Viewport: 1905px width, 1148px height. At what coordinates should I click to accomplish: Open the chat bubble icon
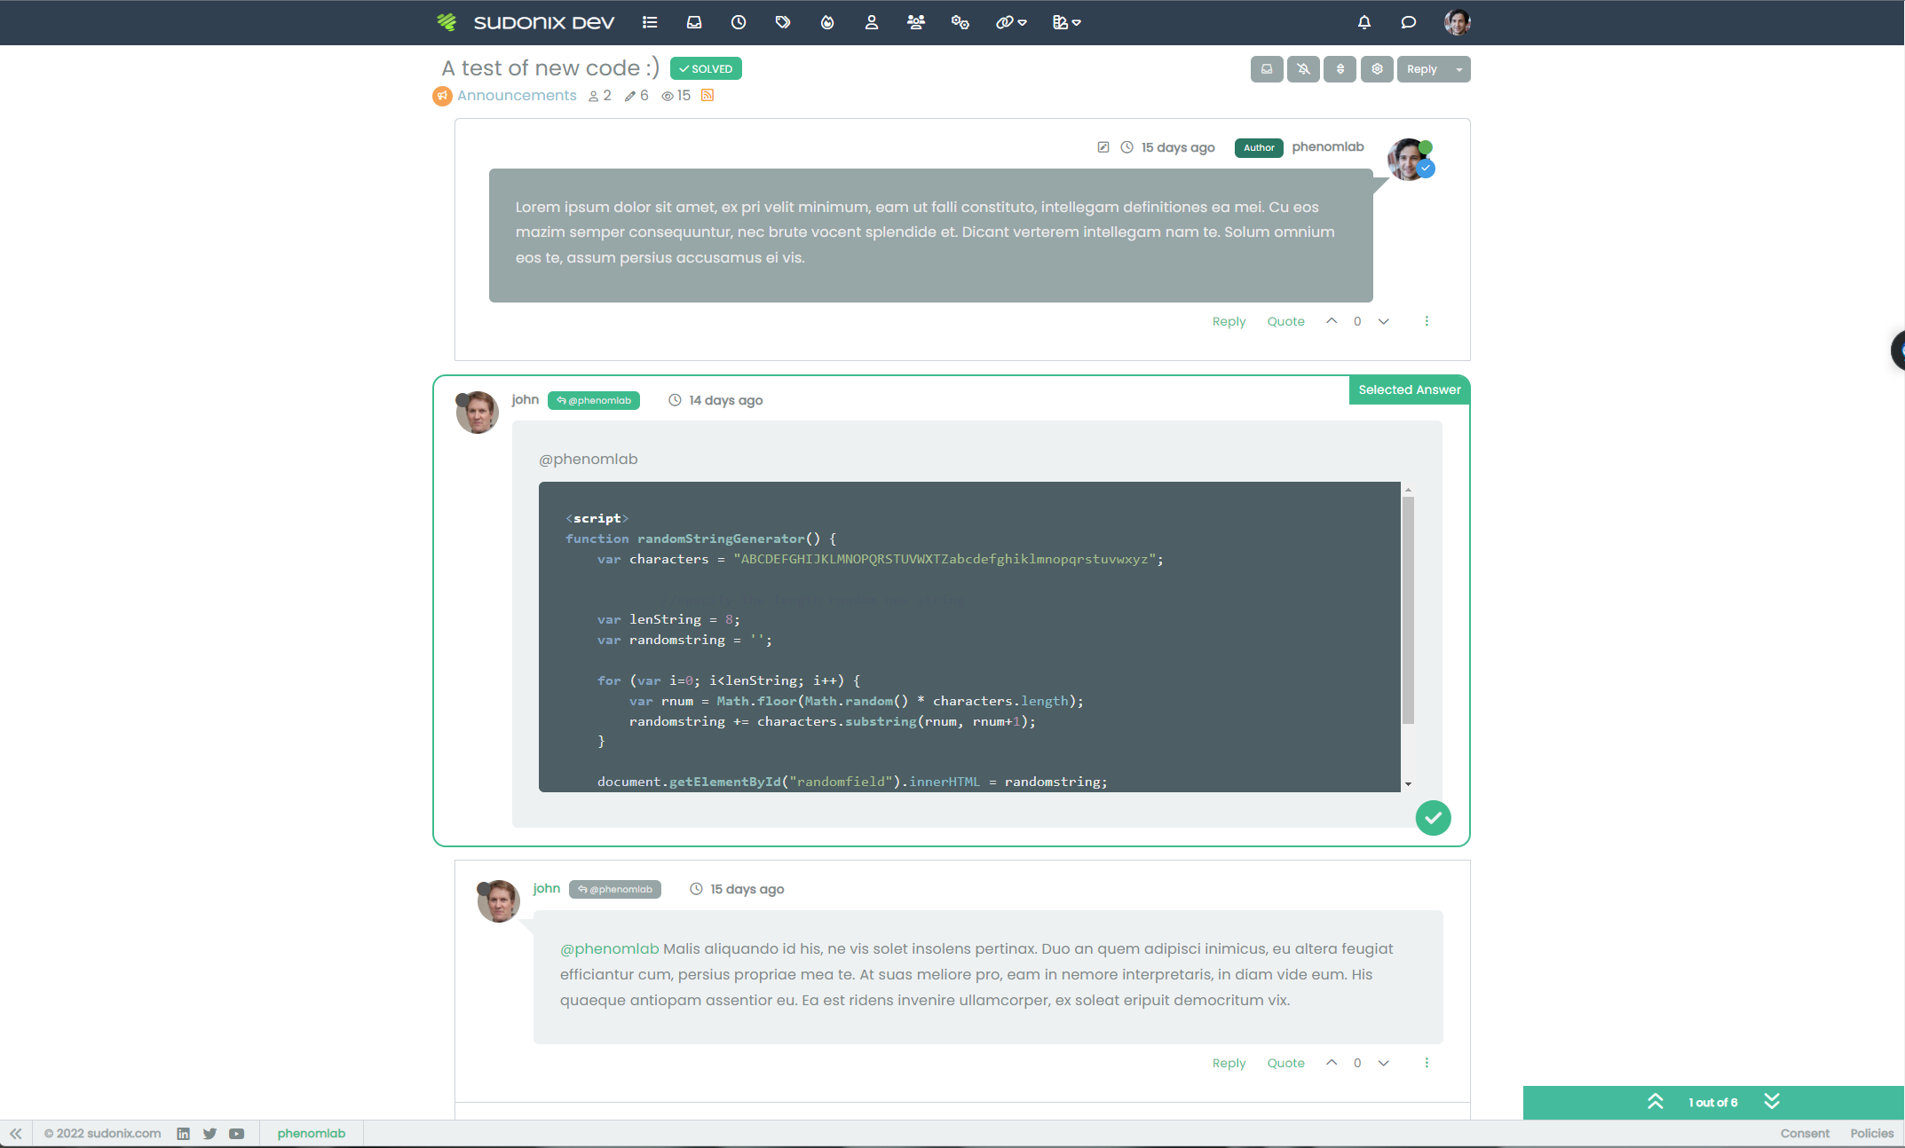point(1408,22)
